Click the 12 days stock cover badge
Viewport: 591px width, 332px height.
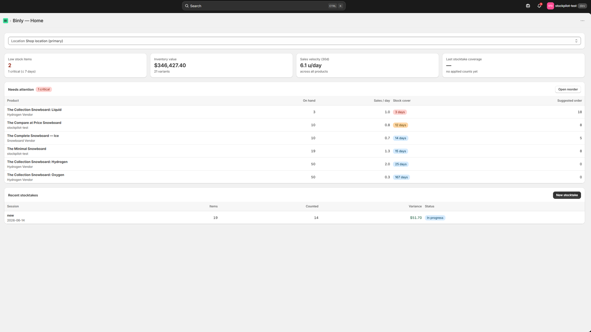pos(400,125)
